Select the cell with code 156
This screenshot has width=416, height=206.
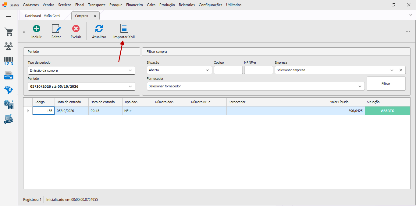tap(44, 111)
